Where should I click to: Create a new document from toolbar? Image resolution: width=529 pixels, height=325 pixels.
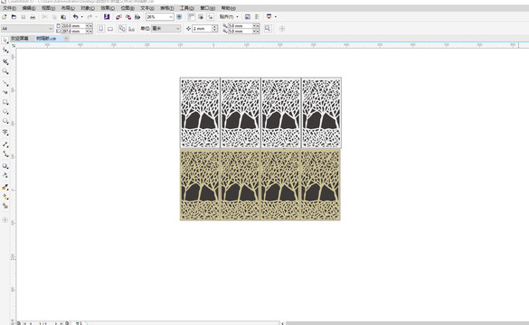pyautogui.click(x=5, y=17)
